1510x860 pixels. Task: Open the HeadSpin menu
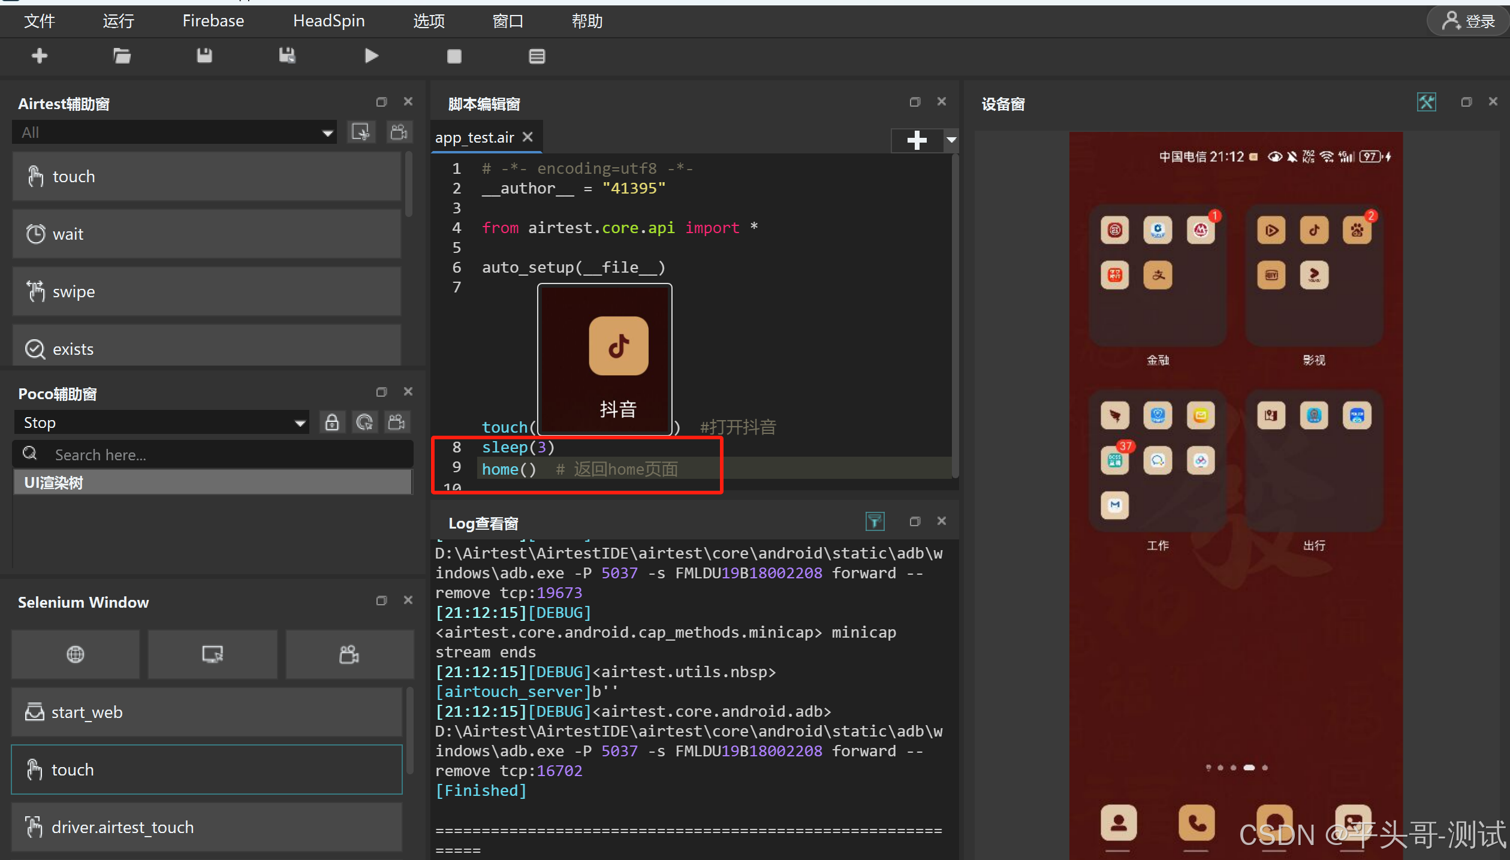point(328,21)
